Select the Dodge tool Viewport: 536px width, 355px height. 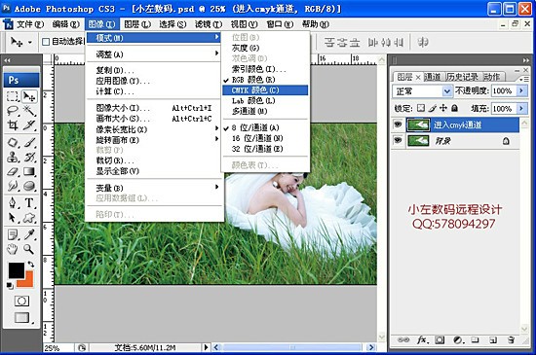tap(29, 186)
